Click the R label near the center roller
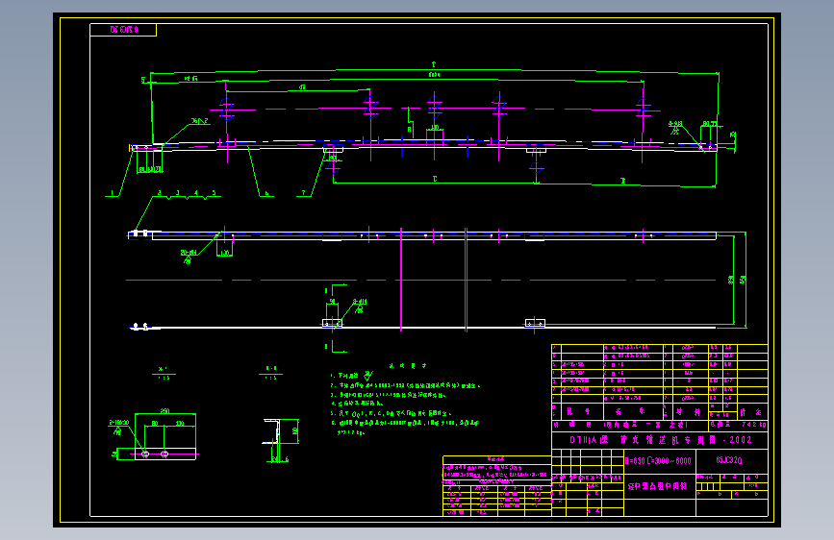This screenshot has width=834, height=540. [410, 129]
